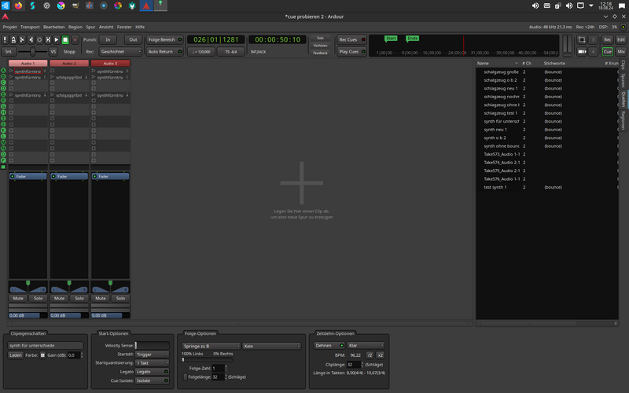This screenshot has width=629, height=393.
Task: Solo the Audio 3 track
Action: [120, 299]
